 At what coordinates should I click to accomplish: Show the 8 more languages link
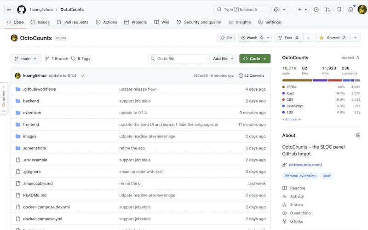(291, 119)
